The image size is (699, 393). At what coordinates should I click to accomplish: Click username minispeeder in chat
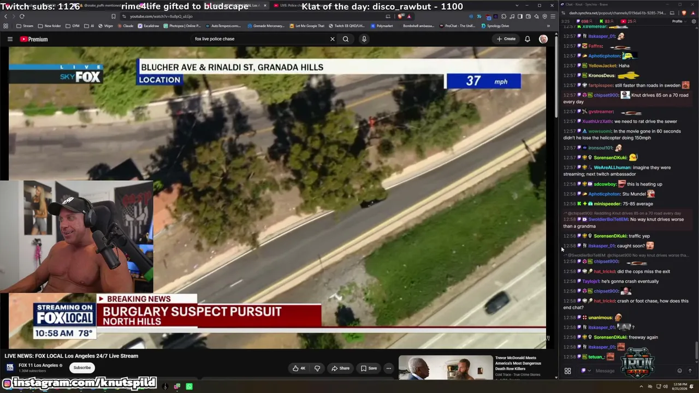(607, 204)
